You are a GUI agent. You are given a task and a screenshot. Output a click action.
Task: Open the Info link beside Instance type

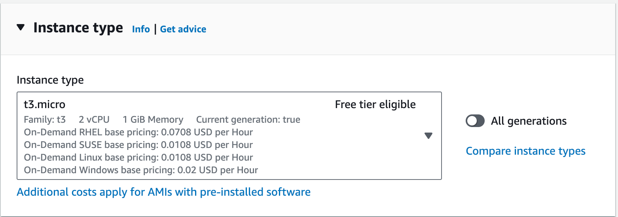141,29
